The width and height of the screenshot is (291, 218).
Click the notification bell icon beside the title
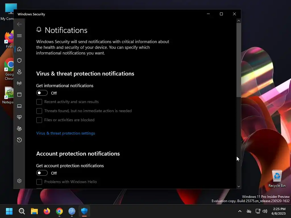39,30
